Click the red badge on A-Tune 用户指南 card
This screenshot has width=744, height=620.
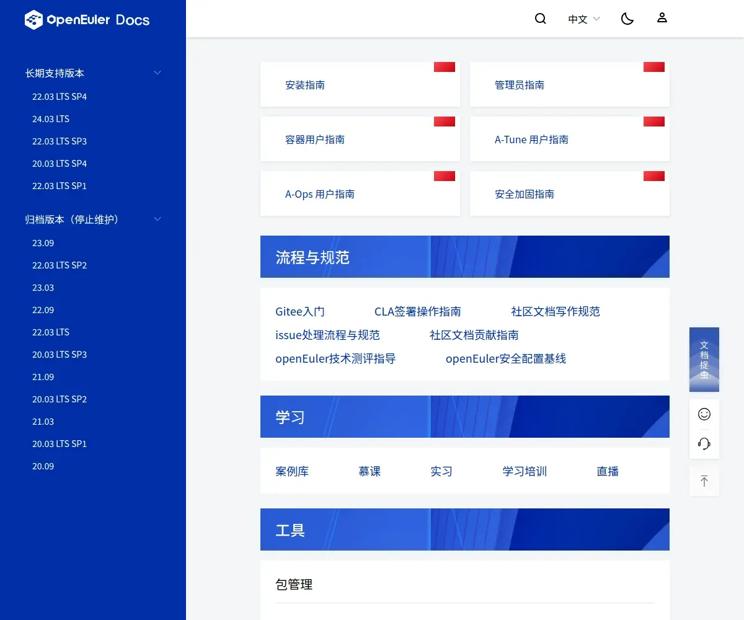tap(654, 122)
